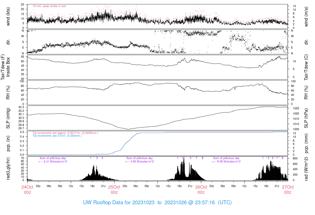The width and height of the screenshot is (315, 215).
Task: Click the 'rad(Lgly/hr)' axis label
Action: point(8,169)
